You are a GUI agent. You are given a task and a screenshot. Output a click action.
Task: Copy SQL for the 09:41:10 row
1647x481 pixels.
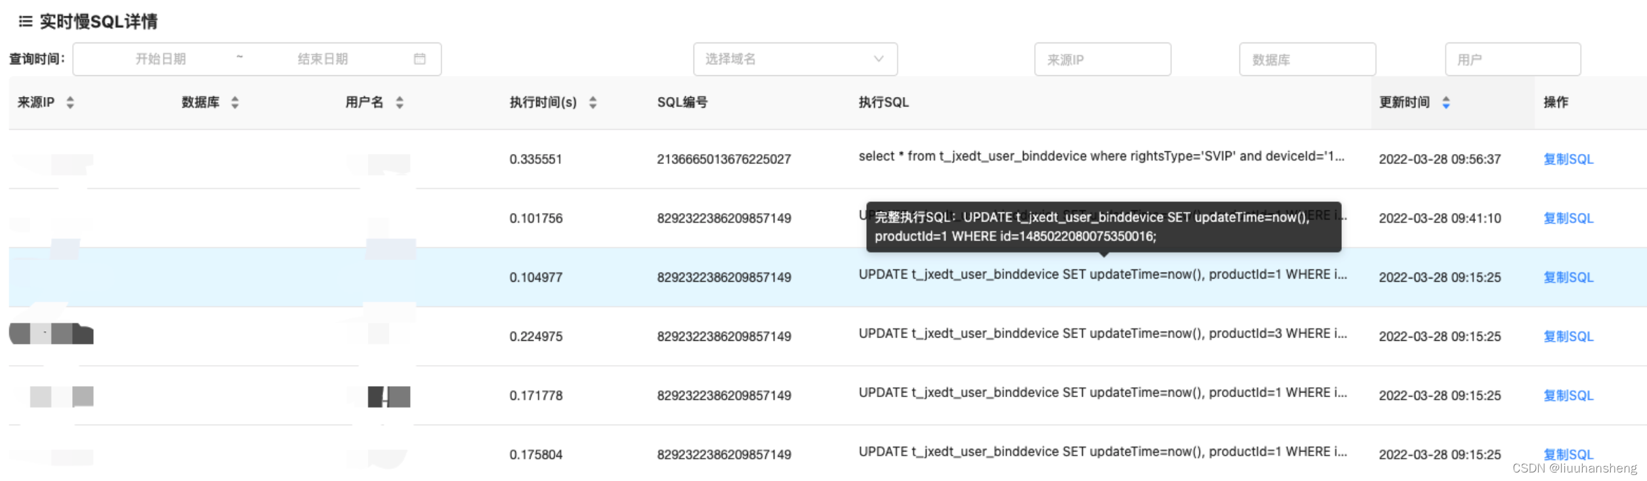tap(1568, 218)
